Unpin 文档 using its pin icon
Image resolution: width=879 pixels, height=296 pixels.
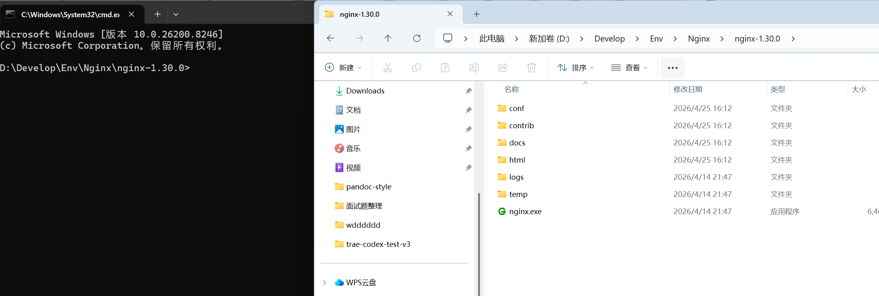[x=468, y=110]
